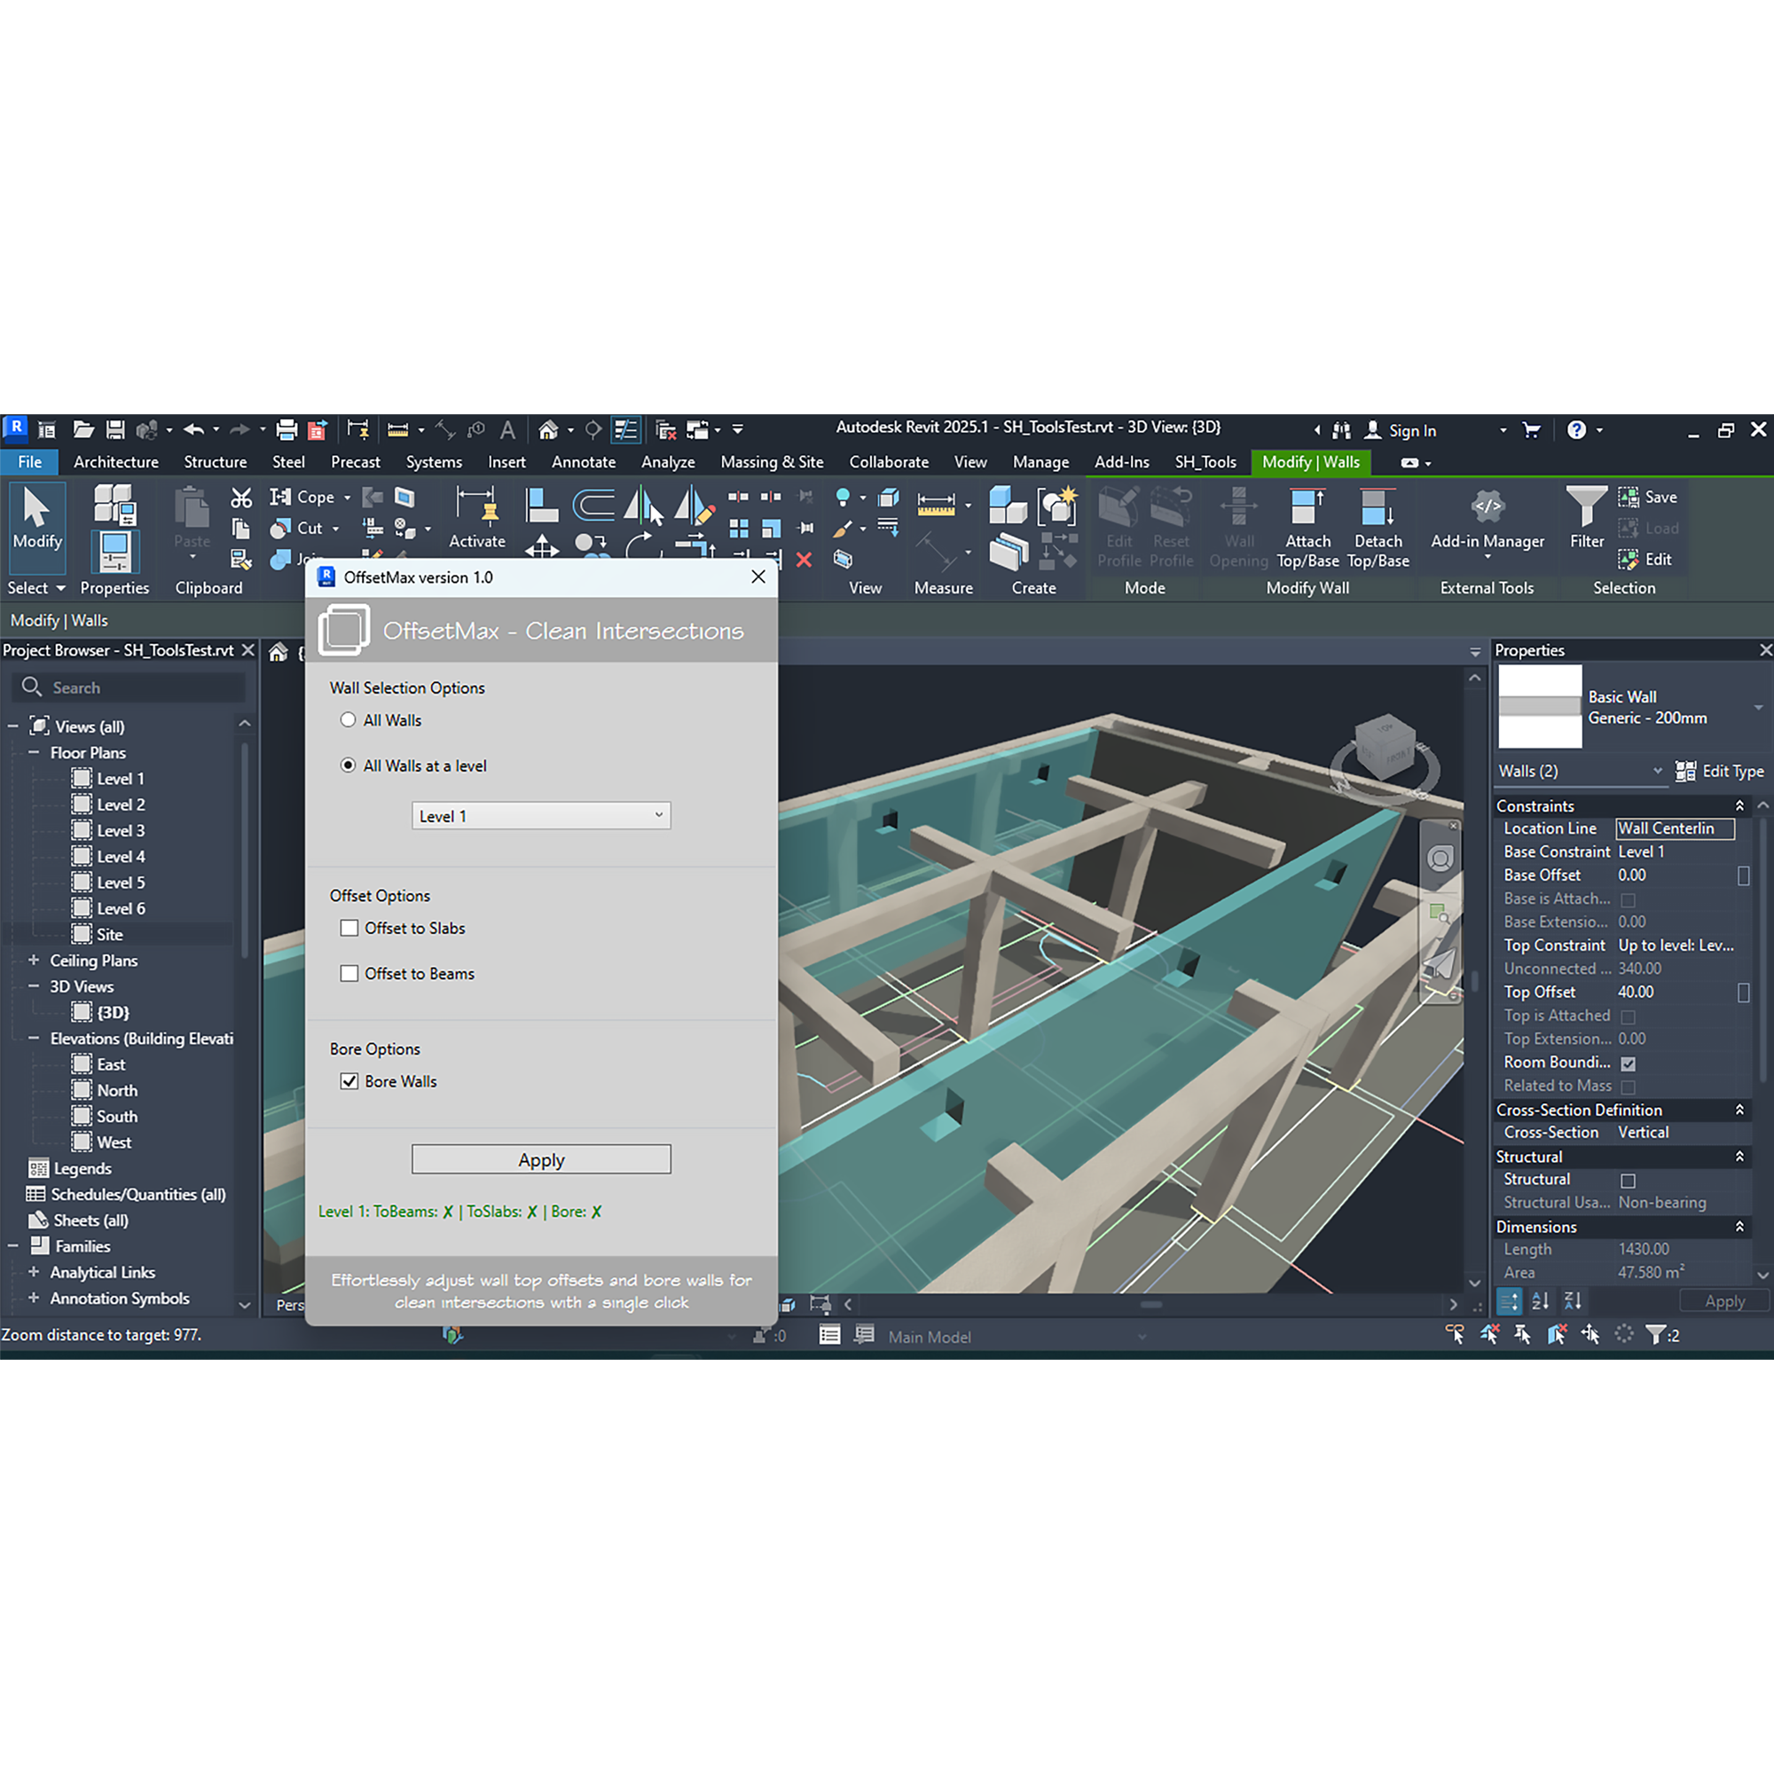Screen dimensions: 1774x1774
Task: Click the Print icon in quick access toolbar
Action: [287, 428]
